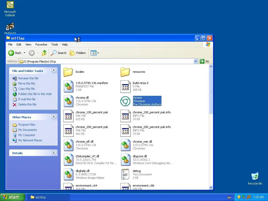
Task: Expand the Address bar dropdown
Action: [x=196, y=61]
